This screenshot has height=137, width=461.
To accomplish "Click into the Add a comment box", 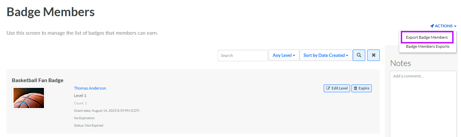I will pyautogui.click(x=423, y=101).
